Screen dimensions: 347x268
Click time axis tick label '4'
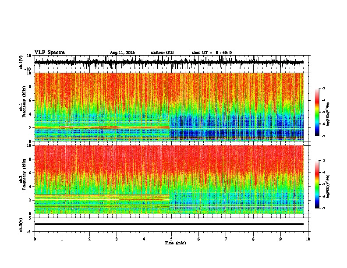click(144, 239)
